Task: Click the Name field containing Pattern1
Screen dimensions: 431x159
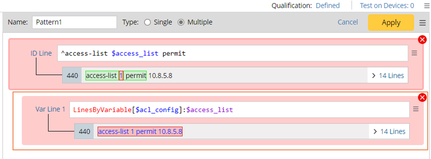Action: click(74, 22)
